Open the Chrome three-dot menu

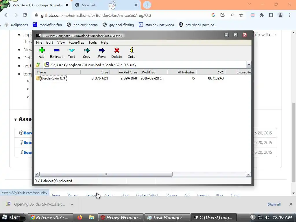click(x=290, y=15)
